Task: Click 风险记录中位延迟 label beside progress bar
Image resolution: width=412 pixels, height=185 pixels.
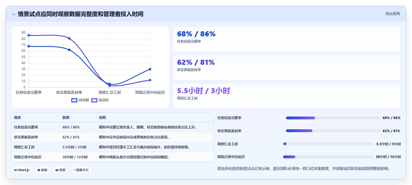Action: [231, 157]
